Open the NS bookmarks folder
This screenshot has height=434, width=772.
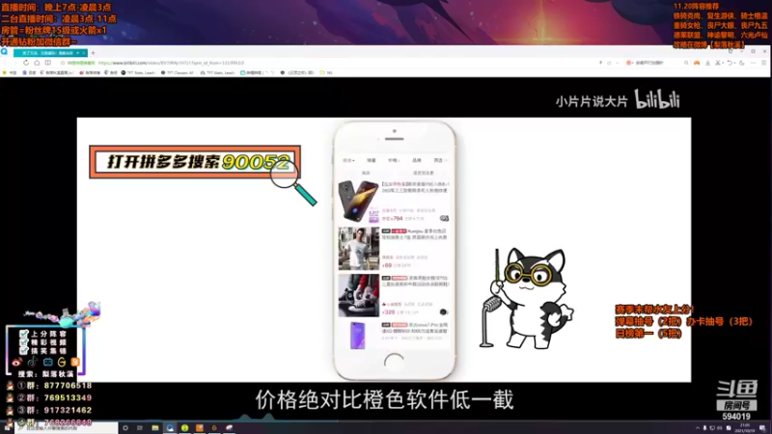(x=326, y=73)
